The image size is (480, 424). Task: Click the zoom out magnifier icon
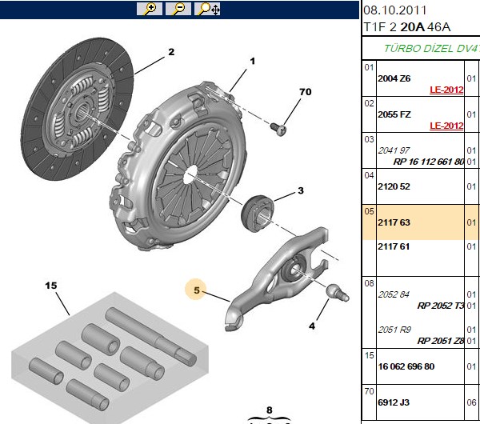pyautogui.click(x=178, y=9)
